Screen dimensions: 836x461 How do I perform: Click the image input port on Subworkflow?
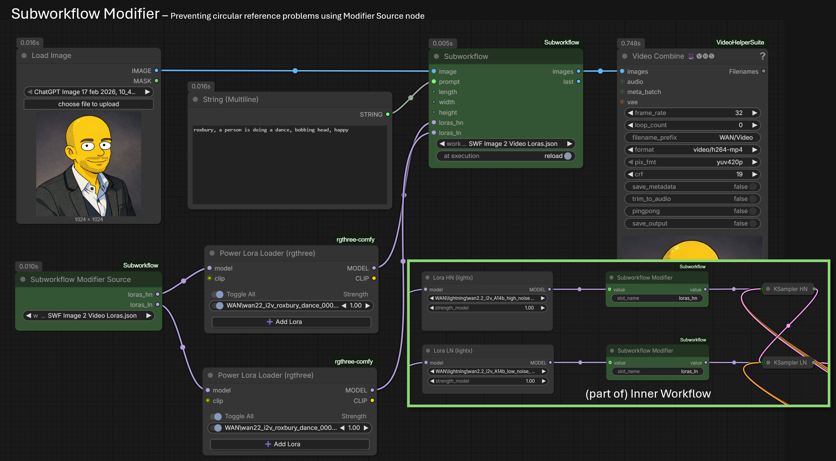pyautogui.click(x=434, y=71)
